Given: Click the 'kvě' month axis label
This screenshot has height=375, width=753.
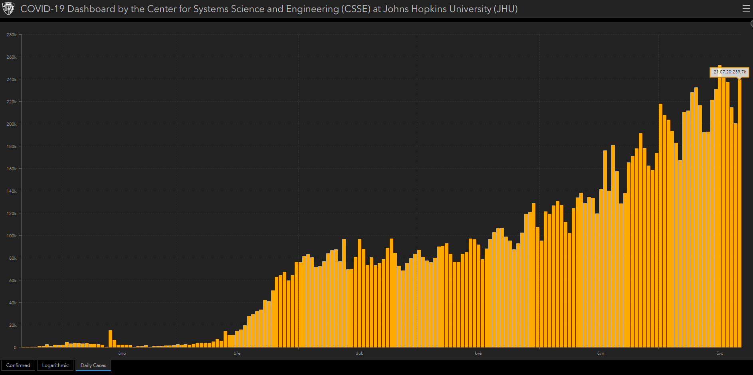Looking at the screenshot, I should tap(478, 353).
